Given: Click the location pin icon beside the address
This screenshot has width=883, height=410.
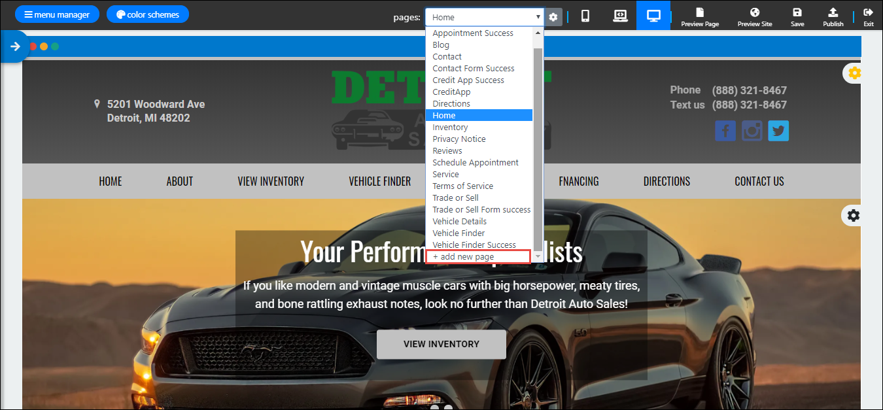Looking at the screenshot, I should pos(97,104).
